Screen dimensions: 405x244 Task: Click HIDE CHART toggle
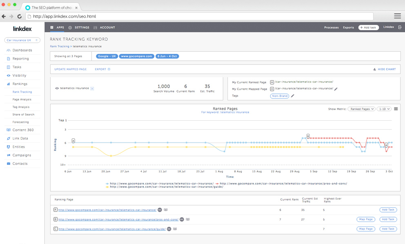[384, 69]
